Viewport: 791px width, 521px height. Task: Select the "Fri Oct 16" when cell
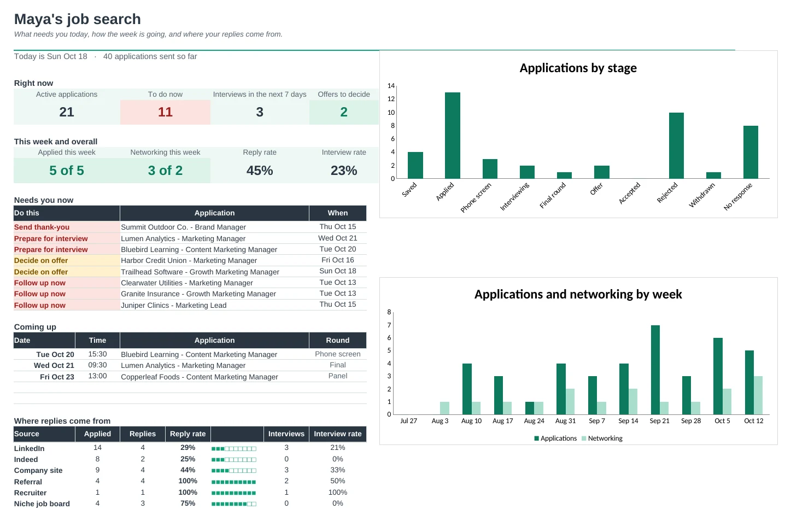click(x=338, y=260)
